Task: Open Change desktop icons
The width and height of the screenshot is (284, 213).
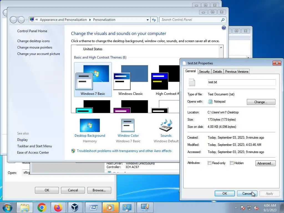Action: [x=33, y=41]
